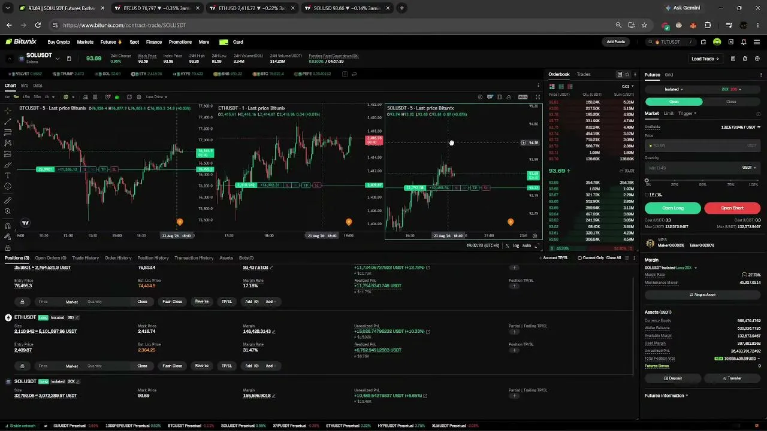Screen dimensions: 767x431
Task: Click the calculator icon beside Lead Trade
Action: pyautogui.click(x=733, y=59)
